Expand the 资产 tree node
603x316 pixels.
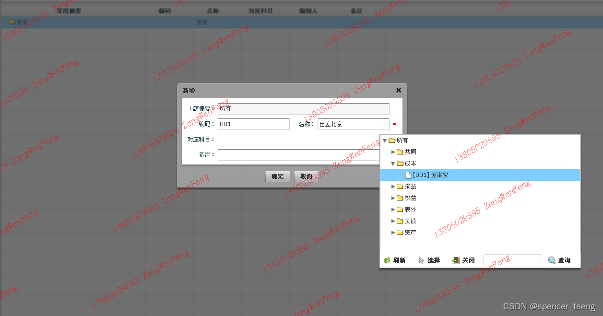point(393,233)
